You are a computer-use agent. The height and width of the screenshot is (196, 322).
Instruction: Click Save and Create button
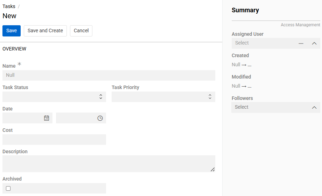[x=45, y=31]
